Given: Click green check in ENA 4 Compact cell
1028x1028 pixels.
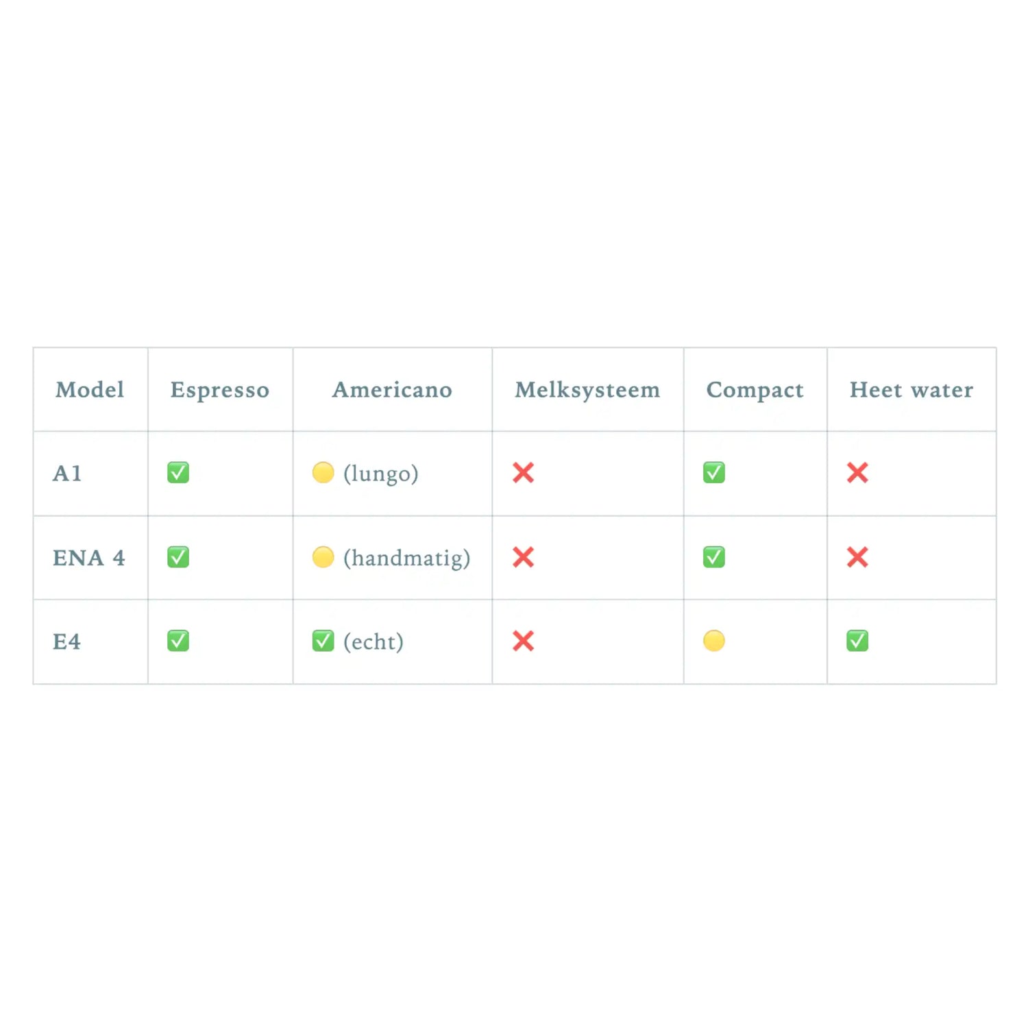Looking at the screenshot, I should [x=713, y=557].
